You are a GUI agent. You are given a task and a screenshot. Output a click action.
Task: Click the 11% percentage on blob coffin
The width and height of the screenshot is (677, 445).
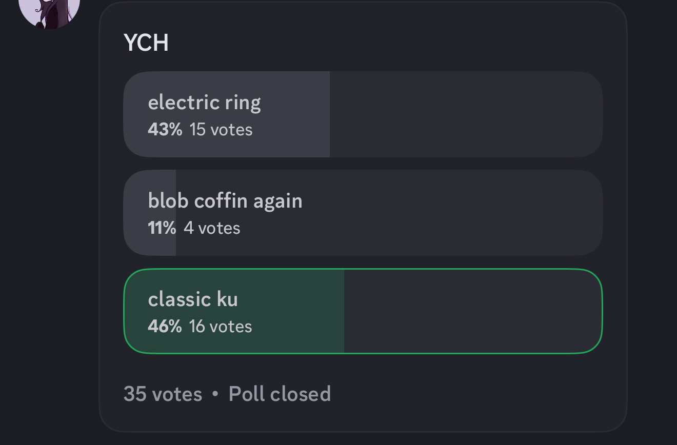pos(162,228)
